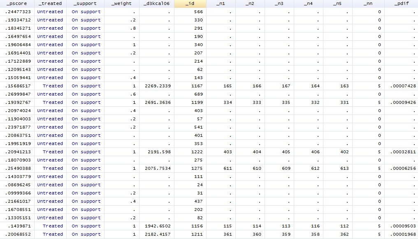Viewport: 418px width, 239px height.
Task: Click the _support column header
Action: pos(85,4)
